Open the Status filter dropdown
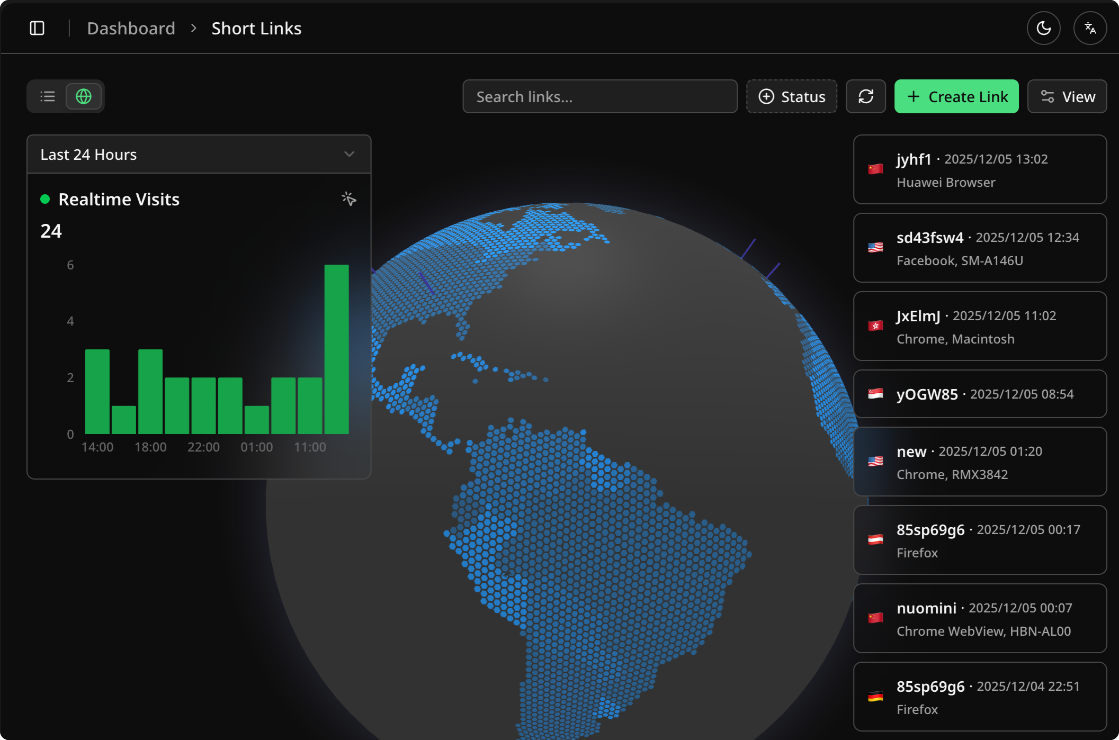This screenshot has width=1119, height=740. pyautogui.click(x=791, y=96)
